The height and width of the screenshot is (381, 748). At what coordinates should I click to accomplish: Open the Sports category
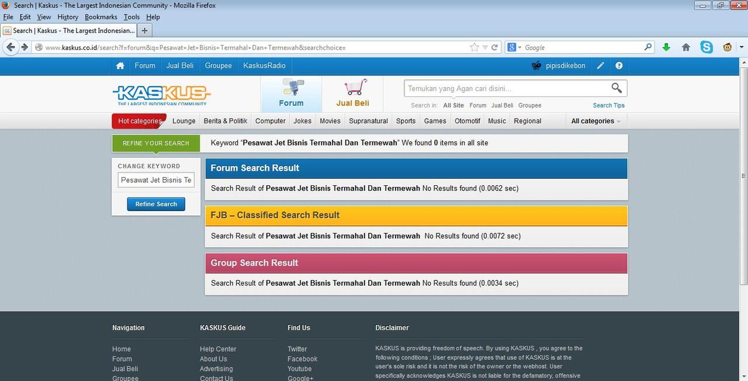tap(406, 121)
